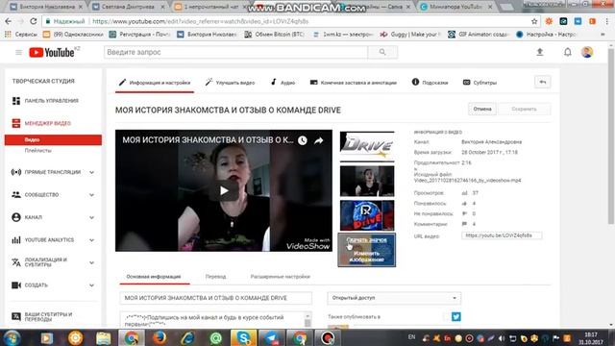The width and height of the screenshot is (615, 346).
Task: Open the Сервисы apps bookmark
Action: pos(21,35)
